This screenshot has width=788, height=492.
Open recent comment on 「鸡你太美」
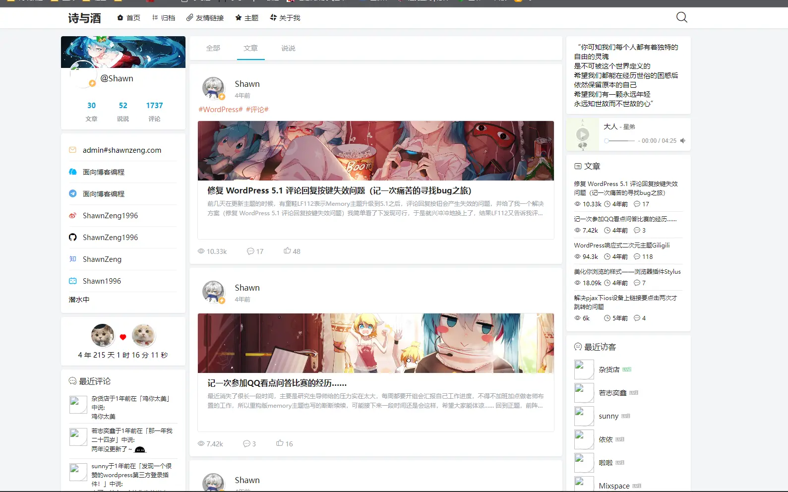(131, 407)
